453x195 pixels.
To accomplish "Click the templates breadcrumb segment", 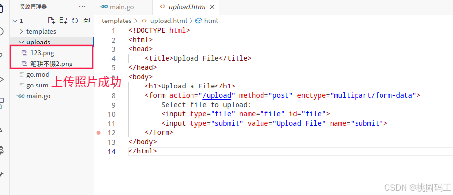I will [x=117, y=21].
